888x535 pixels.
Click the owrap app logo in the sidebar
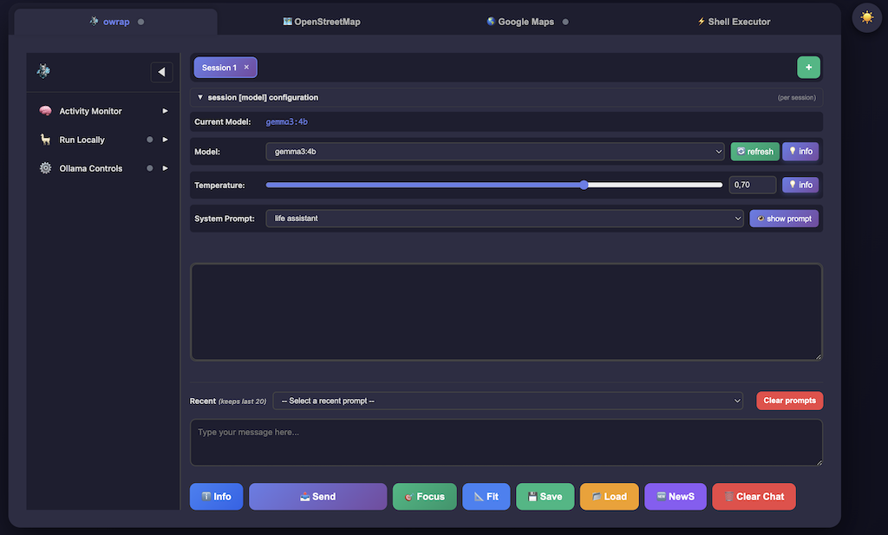[x=43, y=72]
